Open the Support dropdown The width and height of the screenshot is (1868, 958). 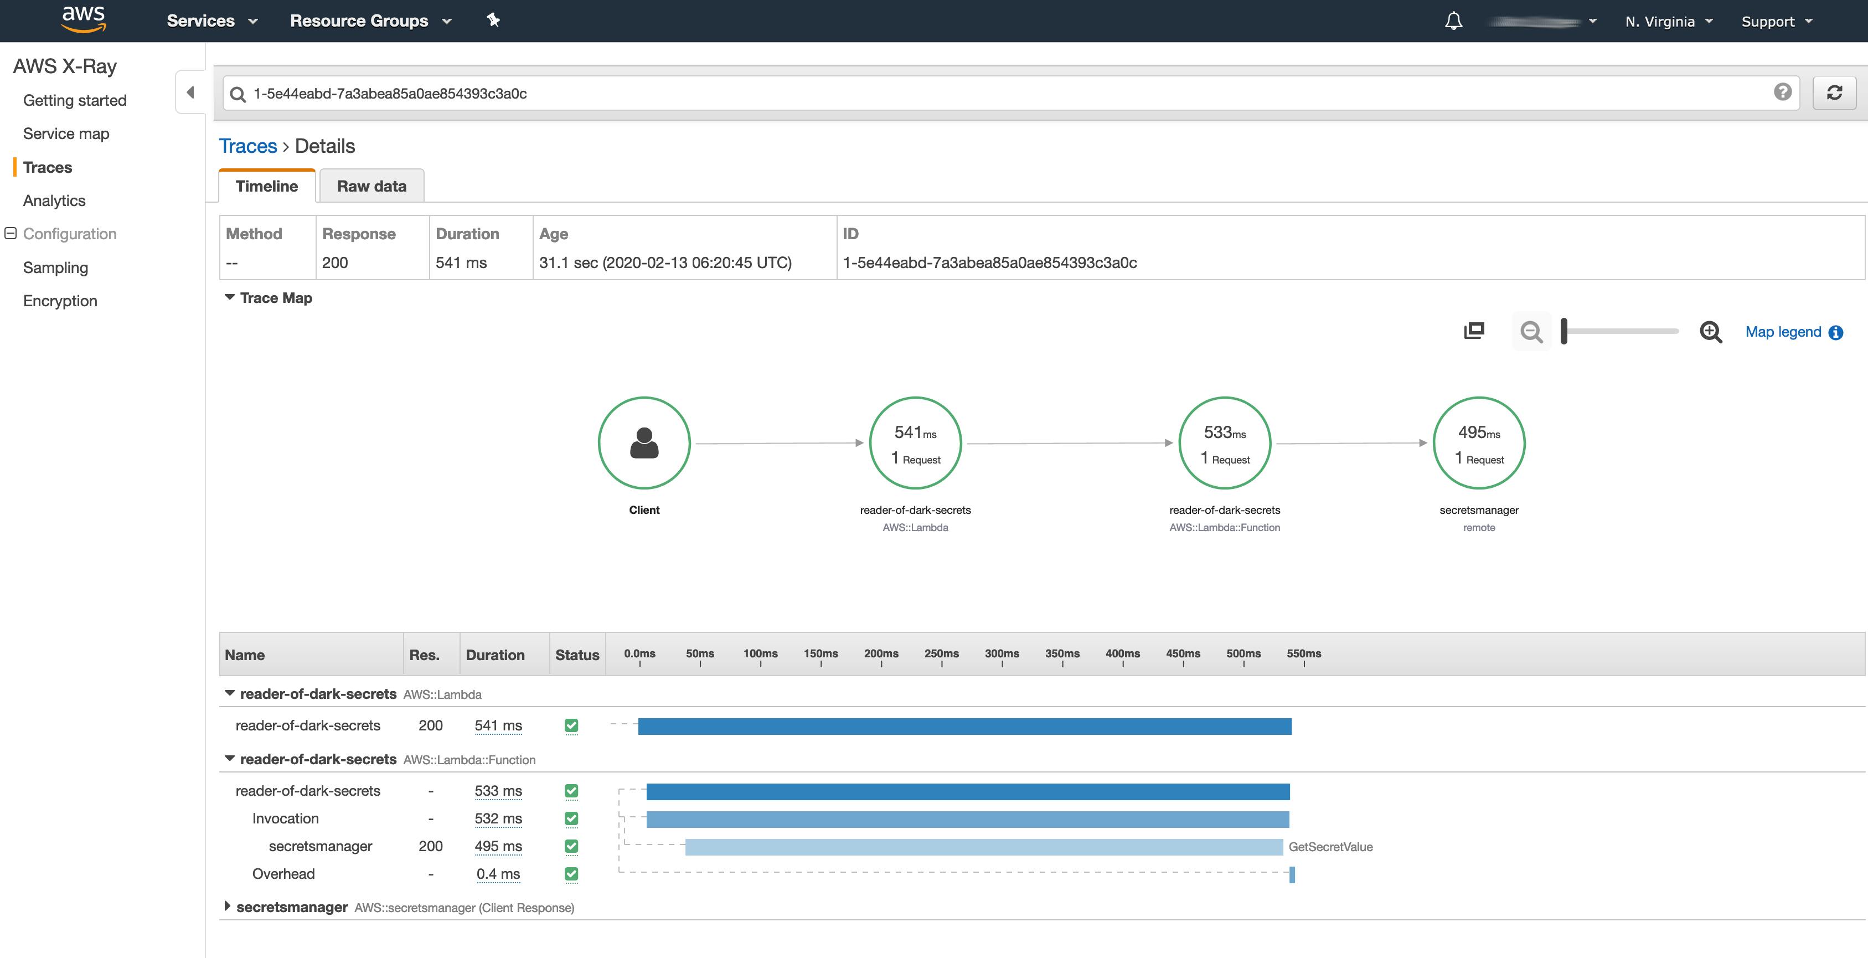(x=1777, y=22)
